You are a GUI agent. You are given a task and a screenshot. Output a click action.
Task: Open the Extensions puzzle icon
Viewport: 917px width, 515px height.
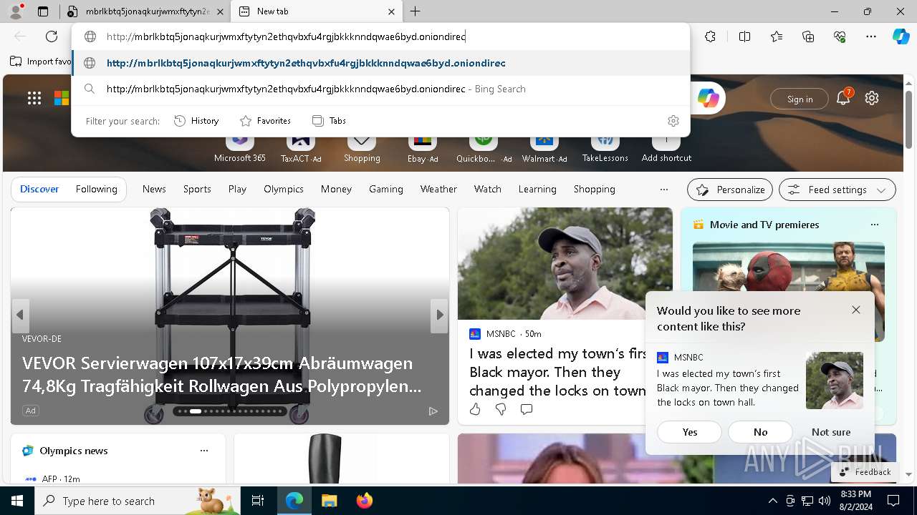point(710,36)
